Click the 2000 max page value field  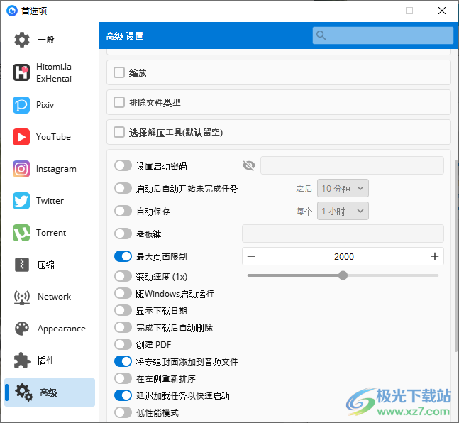coord(344,257)
